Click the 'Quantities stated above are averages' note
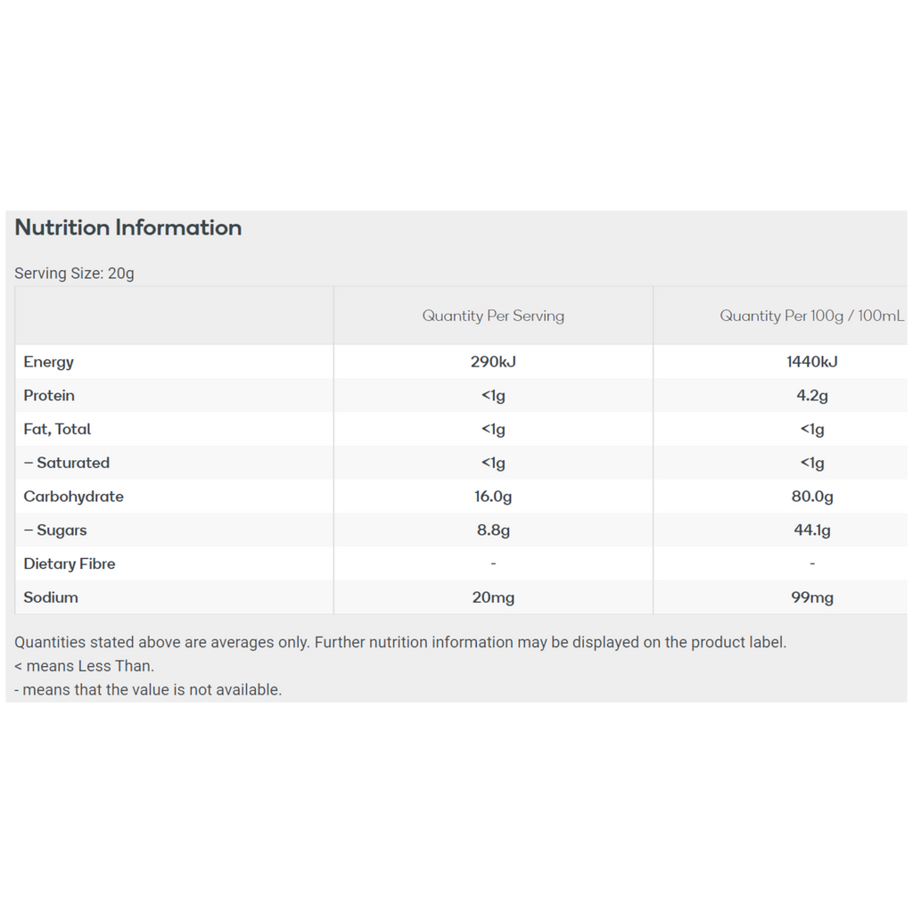The image size is (913, 913). tap(400, 642)
